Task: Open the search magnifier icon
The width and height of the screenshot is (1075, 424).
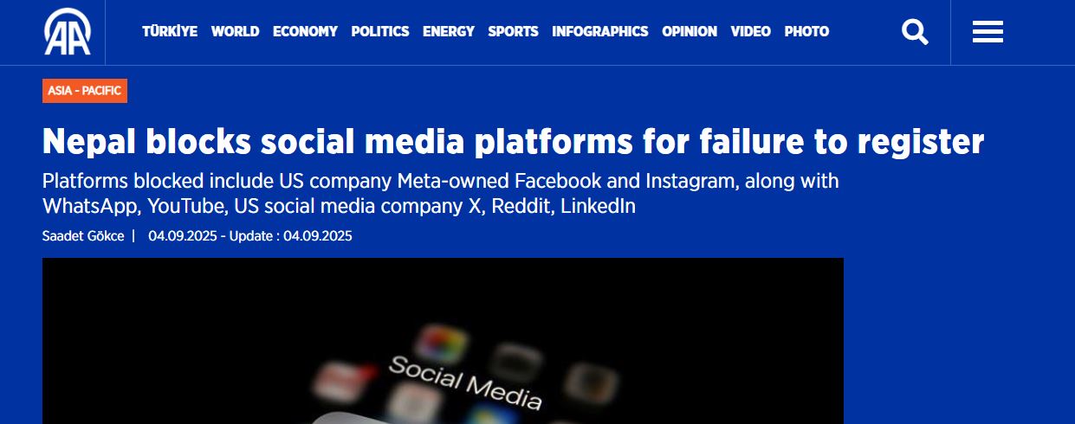Action: point(915,32)
